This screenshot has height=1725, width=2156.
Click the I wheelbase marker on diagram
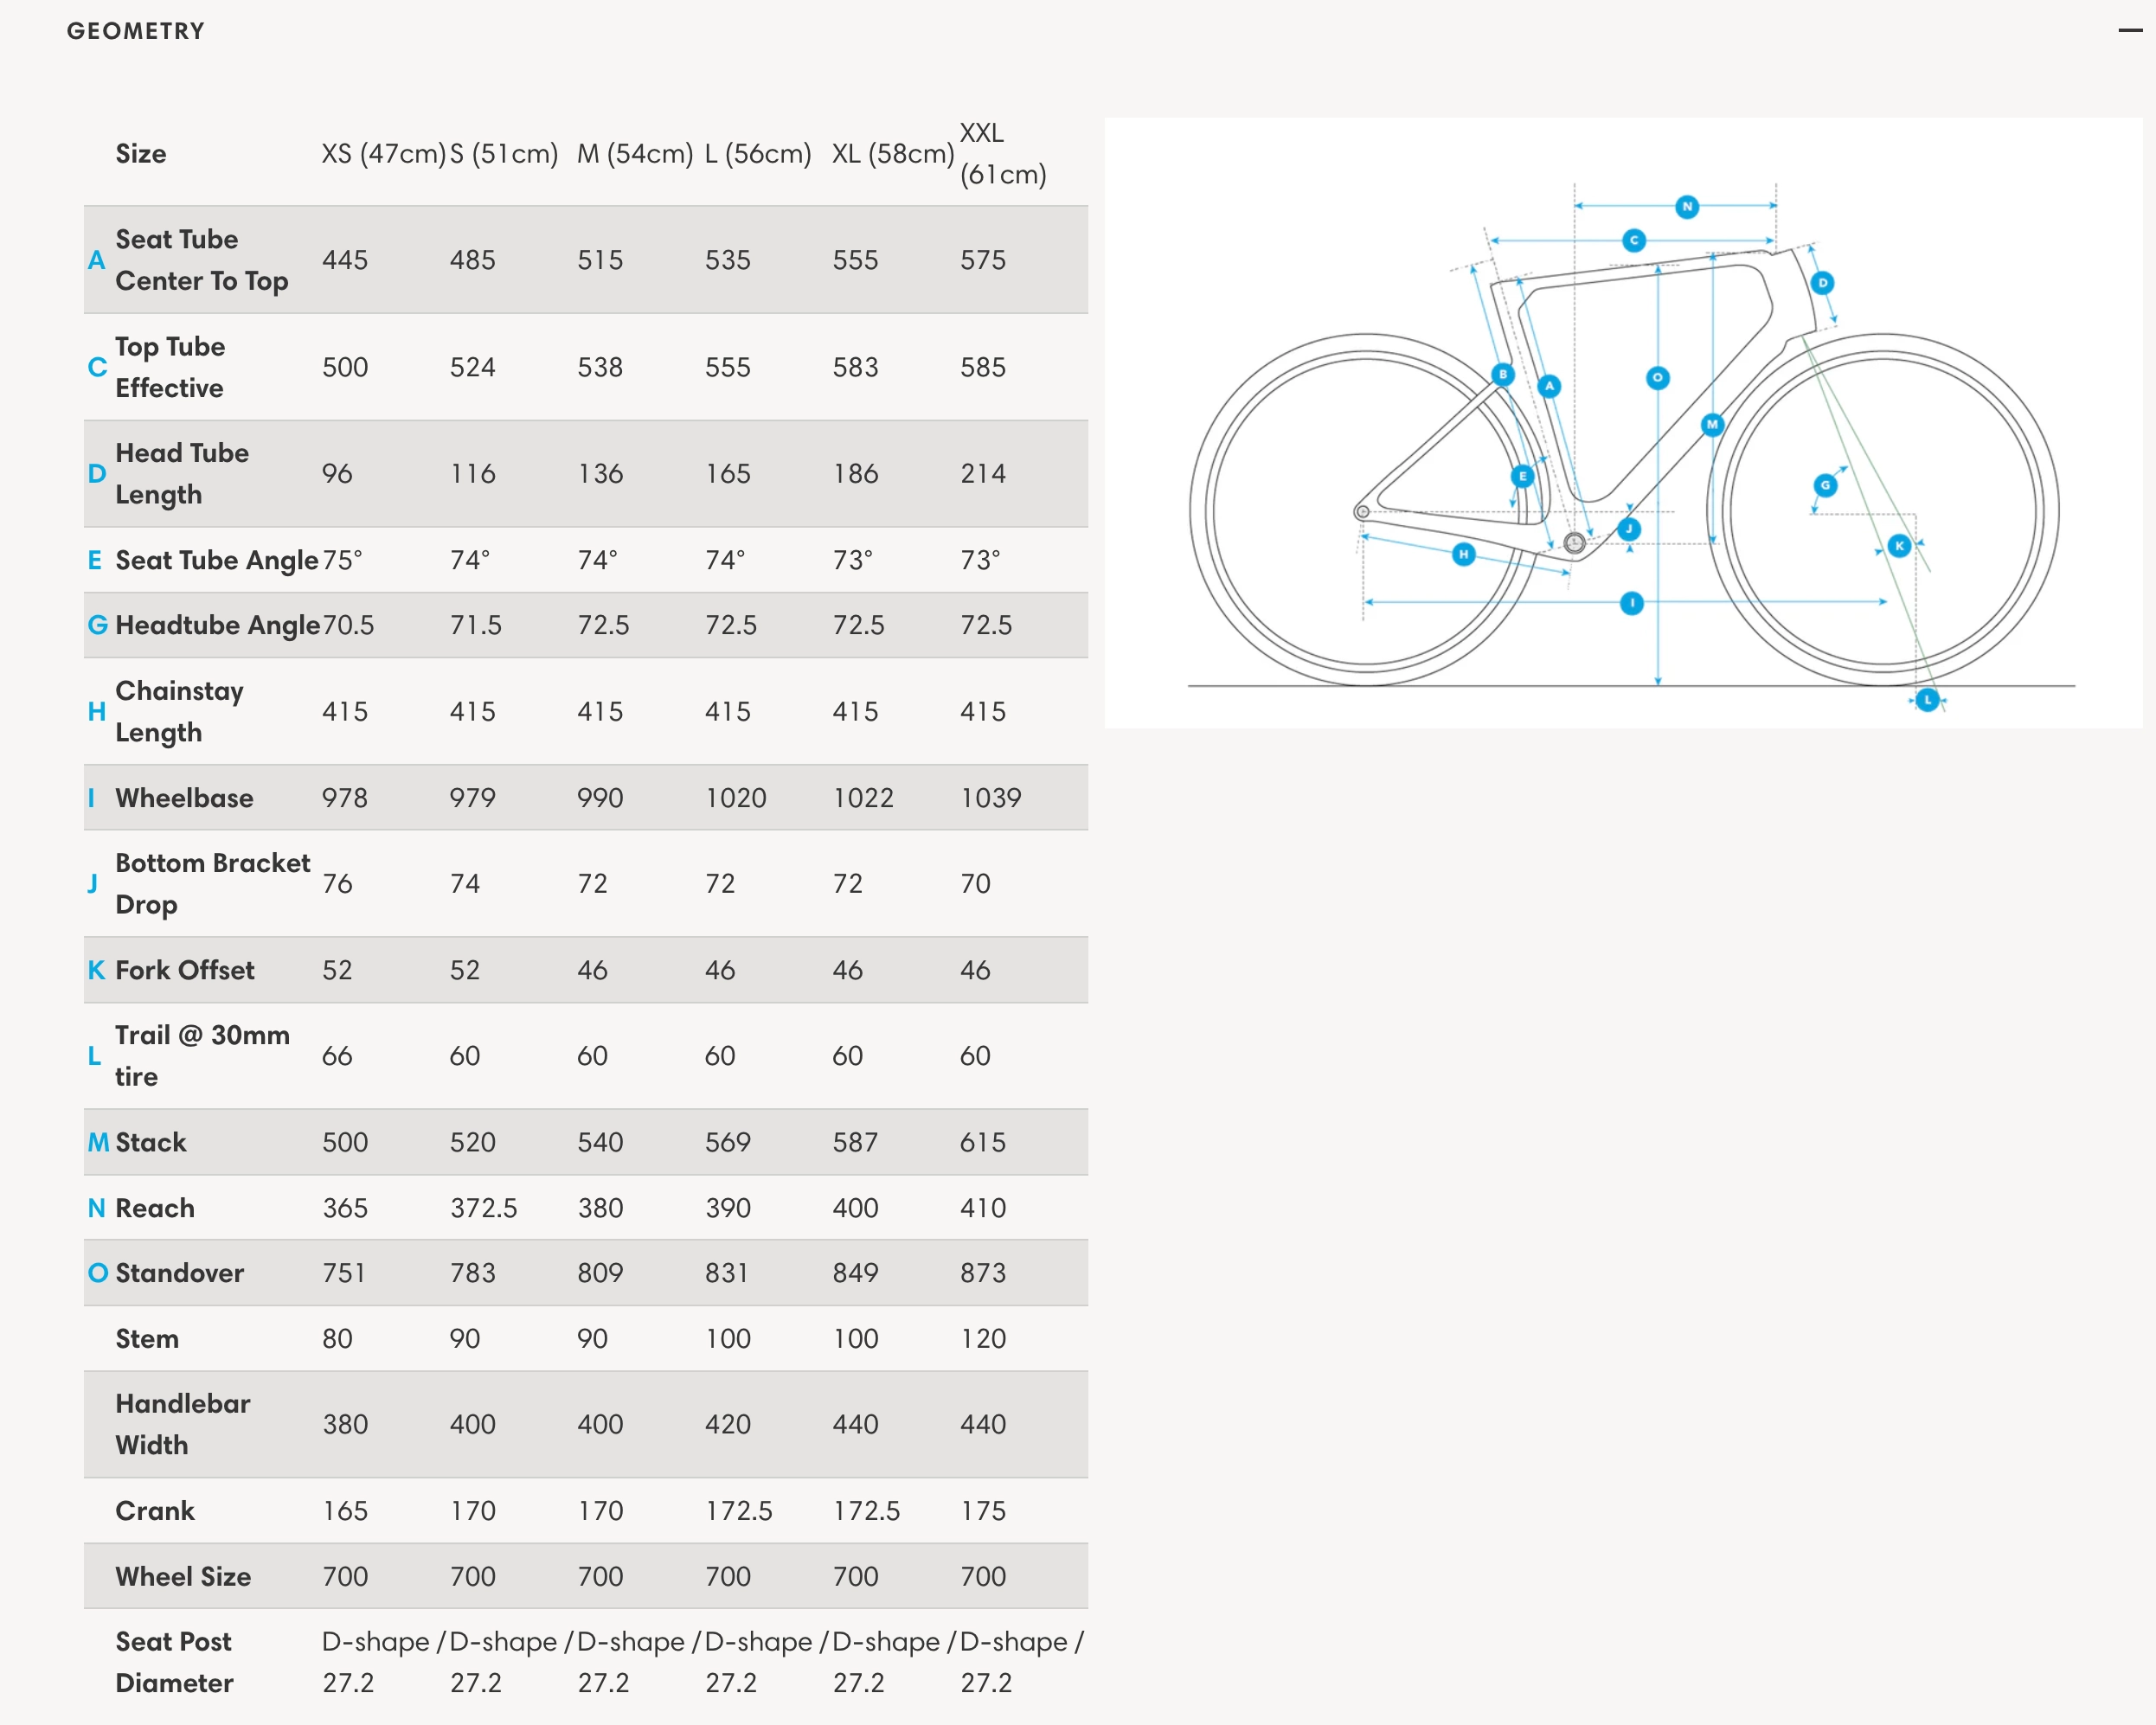pos(1631,603)
